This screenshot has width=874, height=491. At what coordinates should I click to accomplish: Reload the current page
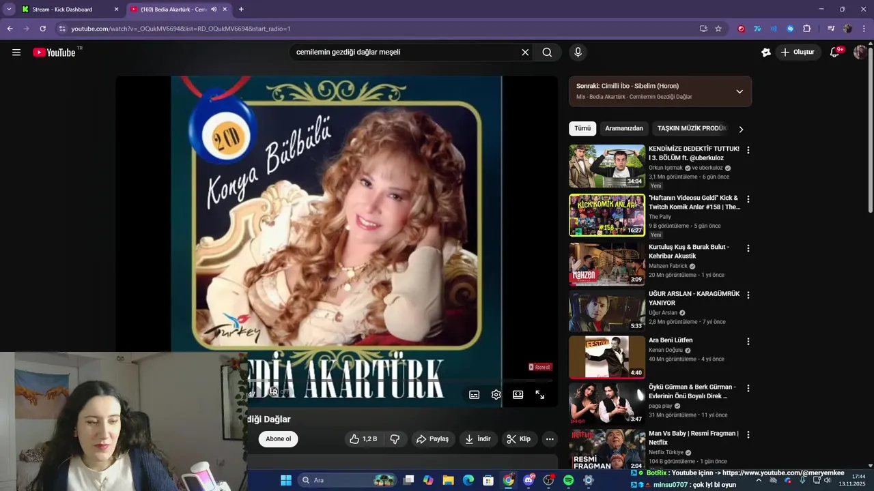(x=42, y=29)
